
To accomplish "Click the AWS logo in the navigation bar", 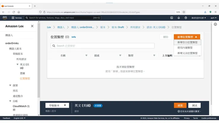I will tap(5, 17).
